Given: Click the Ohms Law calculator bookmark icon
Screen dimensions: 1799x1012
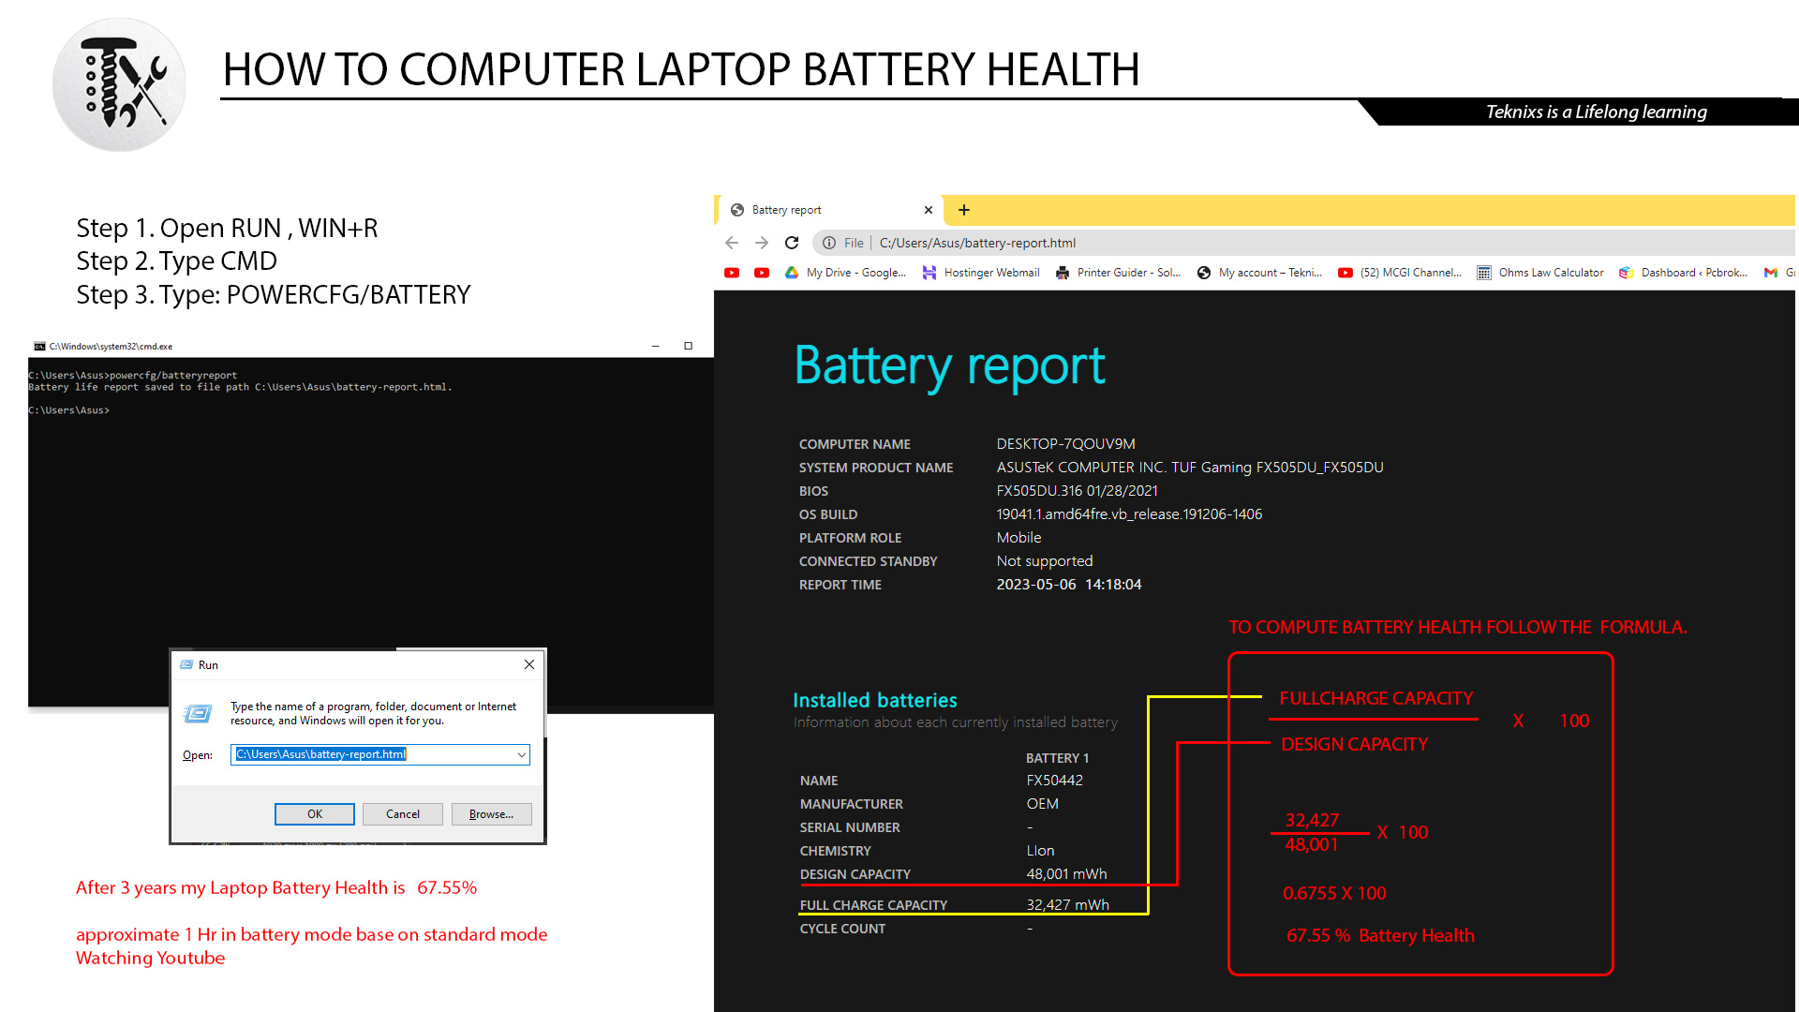Looking at the screenshot, I should [1484, 273].
